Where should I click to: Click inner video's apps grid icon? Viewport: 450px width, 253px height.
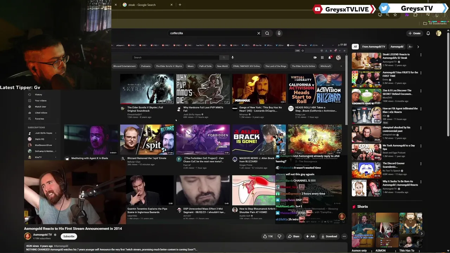coord(322,57)
